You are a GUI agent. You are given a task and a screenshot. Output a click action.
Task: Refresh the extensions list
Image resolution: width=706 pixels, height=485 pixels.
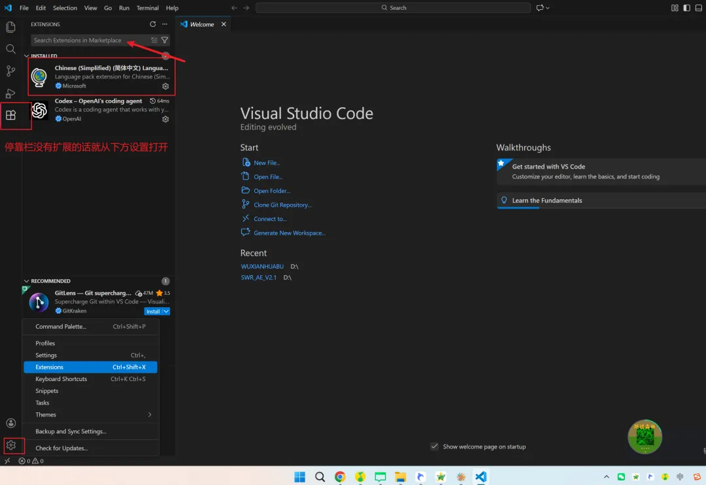[152, 24]
